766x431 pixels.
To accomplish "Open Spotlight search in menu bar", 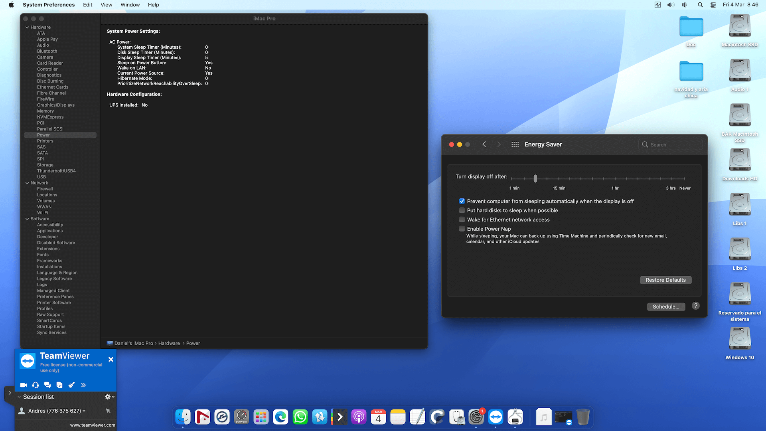I will coord(700,5).
